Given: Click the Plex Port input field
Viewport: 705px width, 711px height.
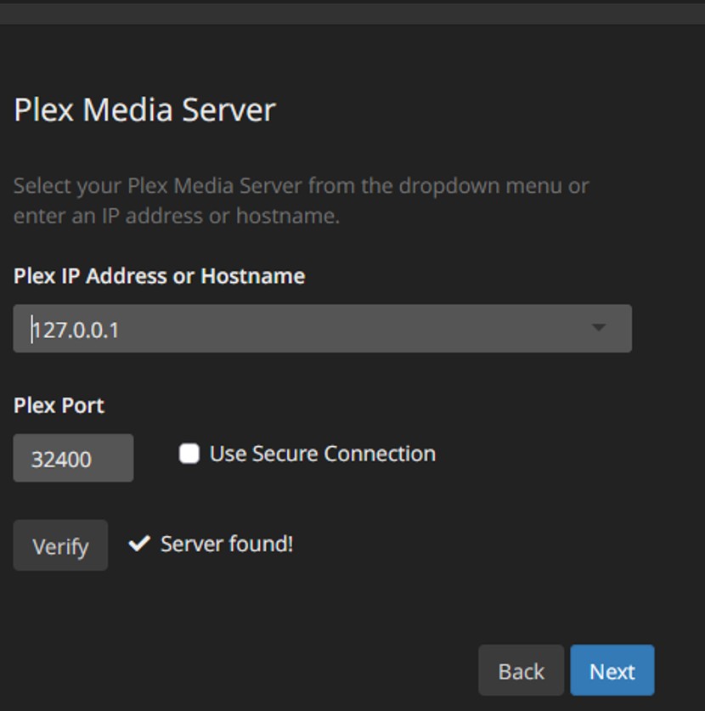Looking at the screenshot, I should (73, 458).
